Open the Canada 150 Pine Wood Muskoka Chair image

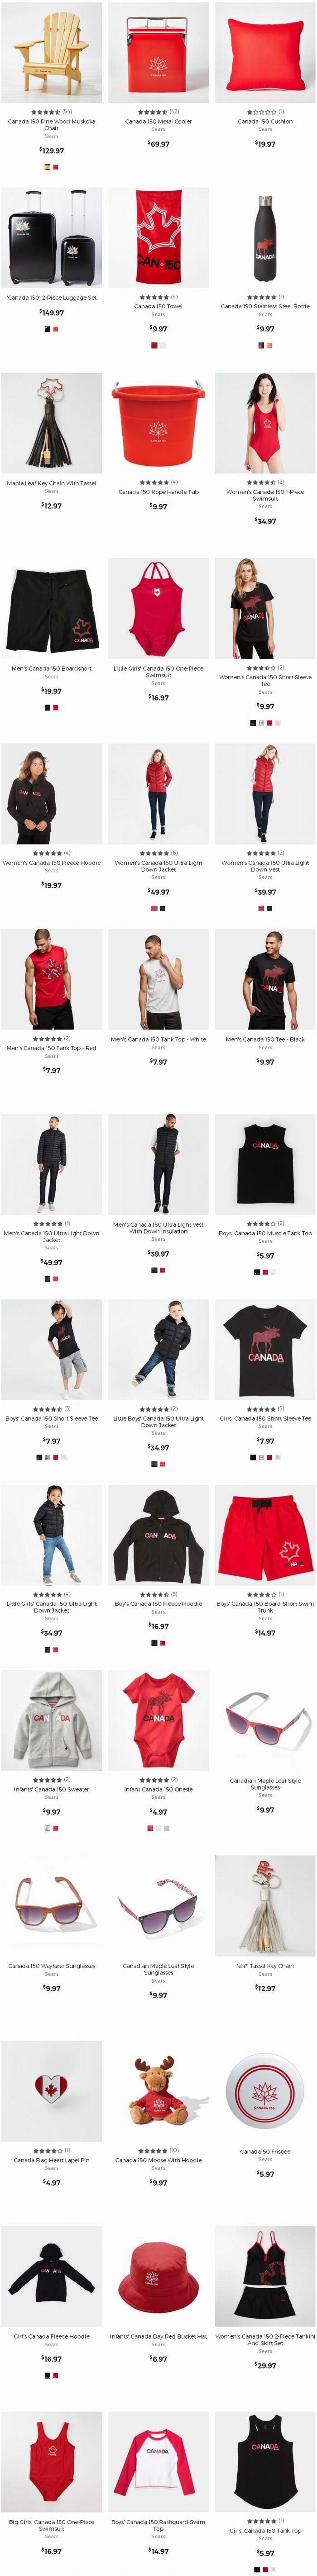click(x=51, y=52)
